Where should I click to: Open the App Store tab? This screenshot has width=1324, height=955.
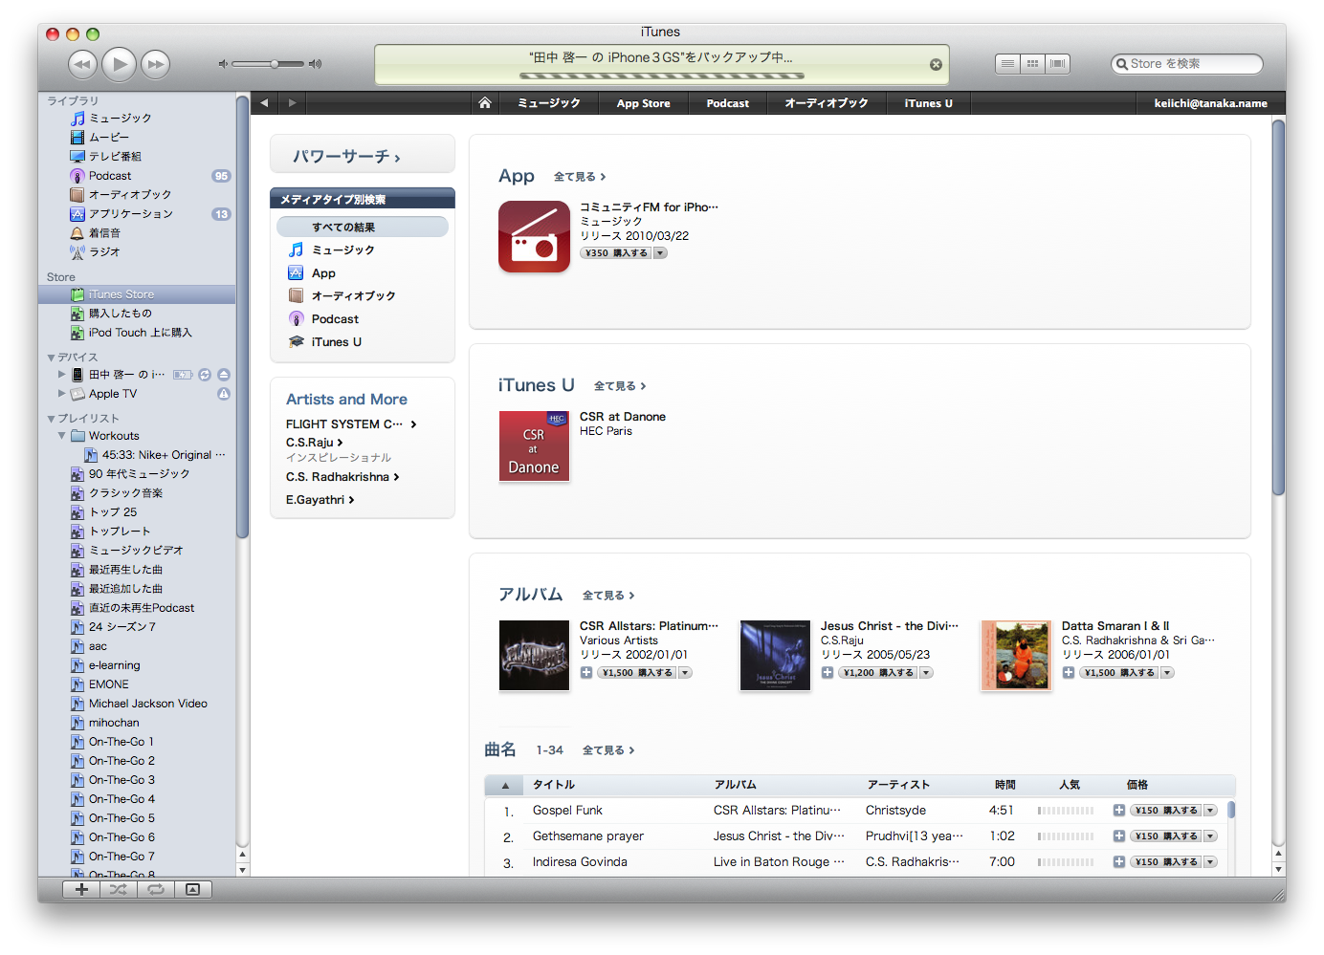(643, 103)
